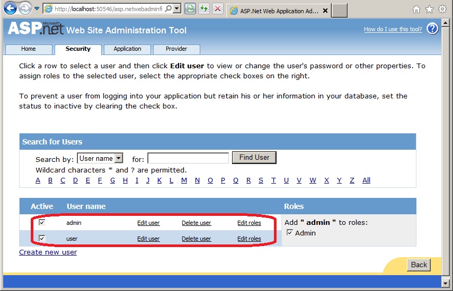Filter users by letter G
Viewport: 453px width, 291px height.
coord(113,180)
